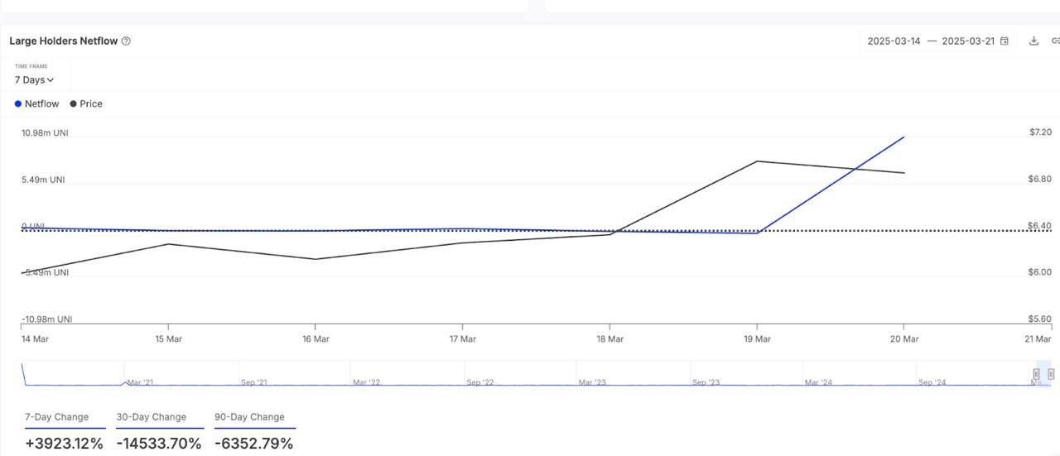Open the 7 Days time frame dropdown
Viewport: 1060px width, 456px height.
(34, 80)
